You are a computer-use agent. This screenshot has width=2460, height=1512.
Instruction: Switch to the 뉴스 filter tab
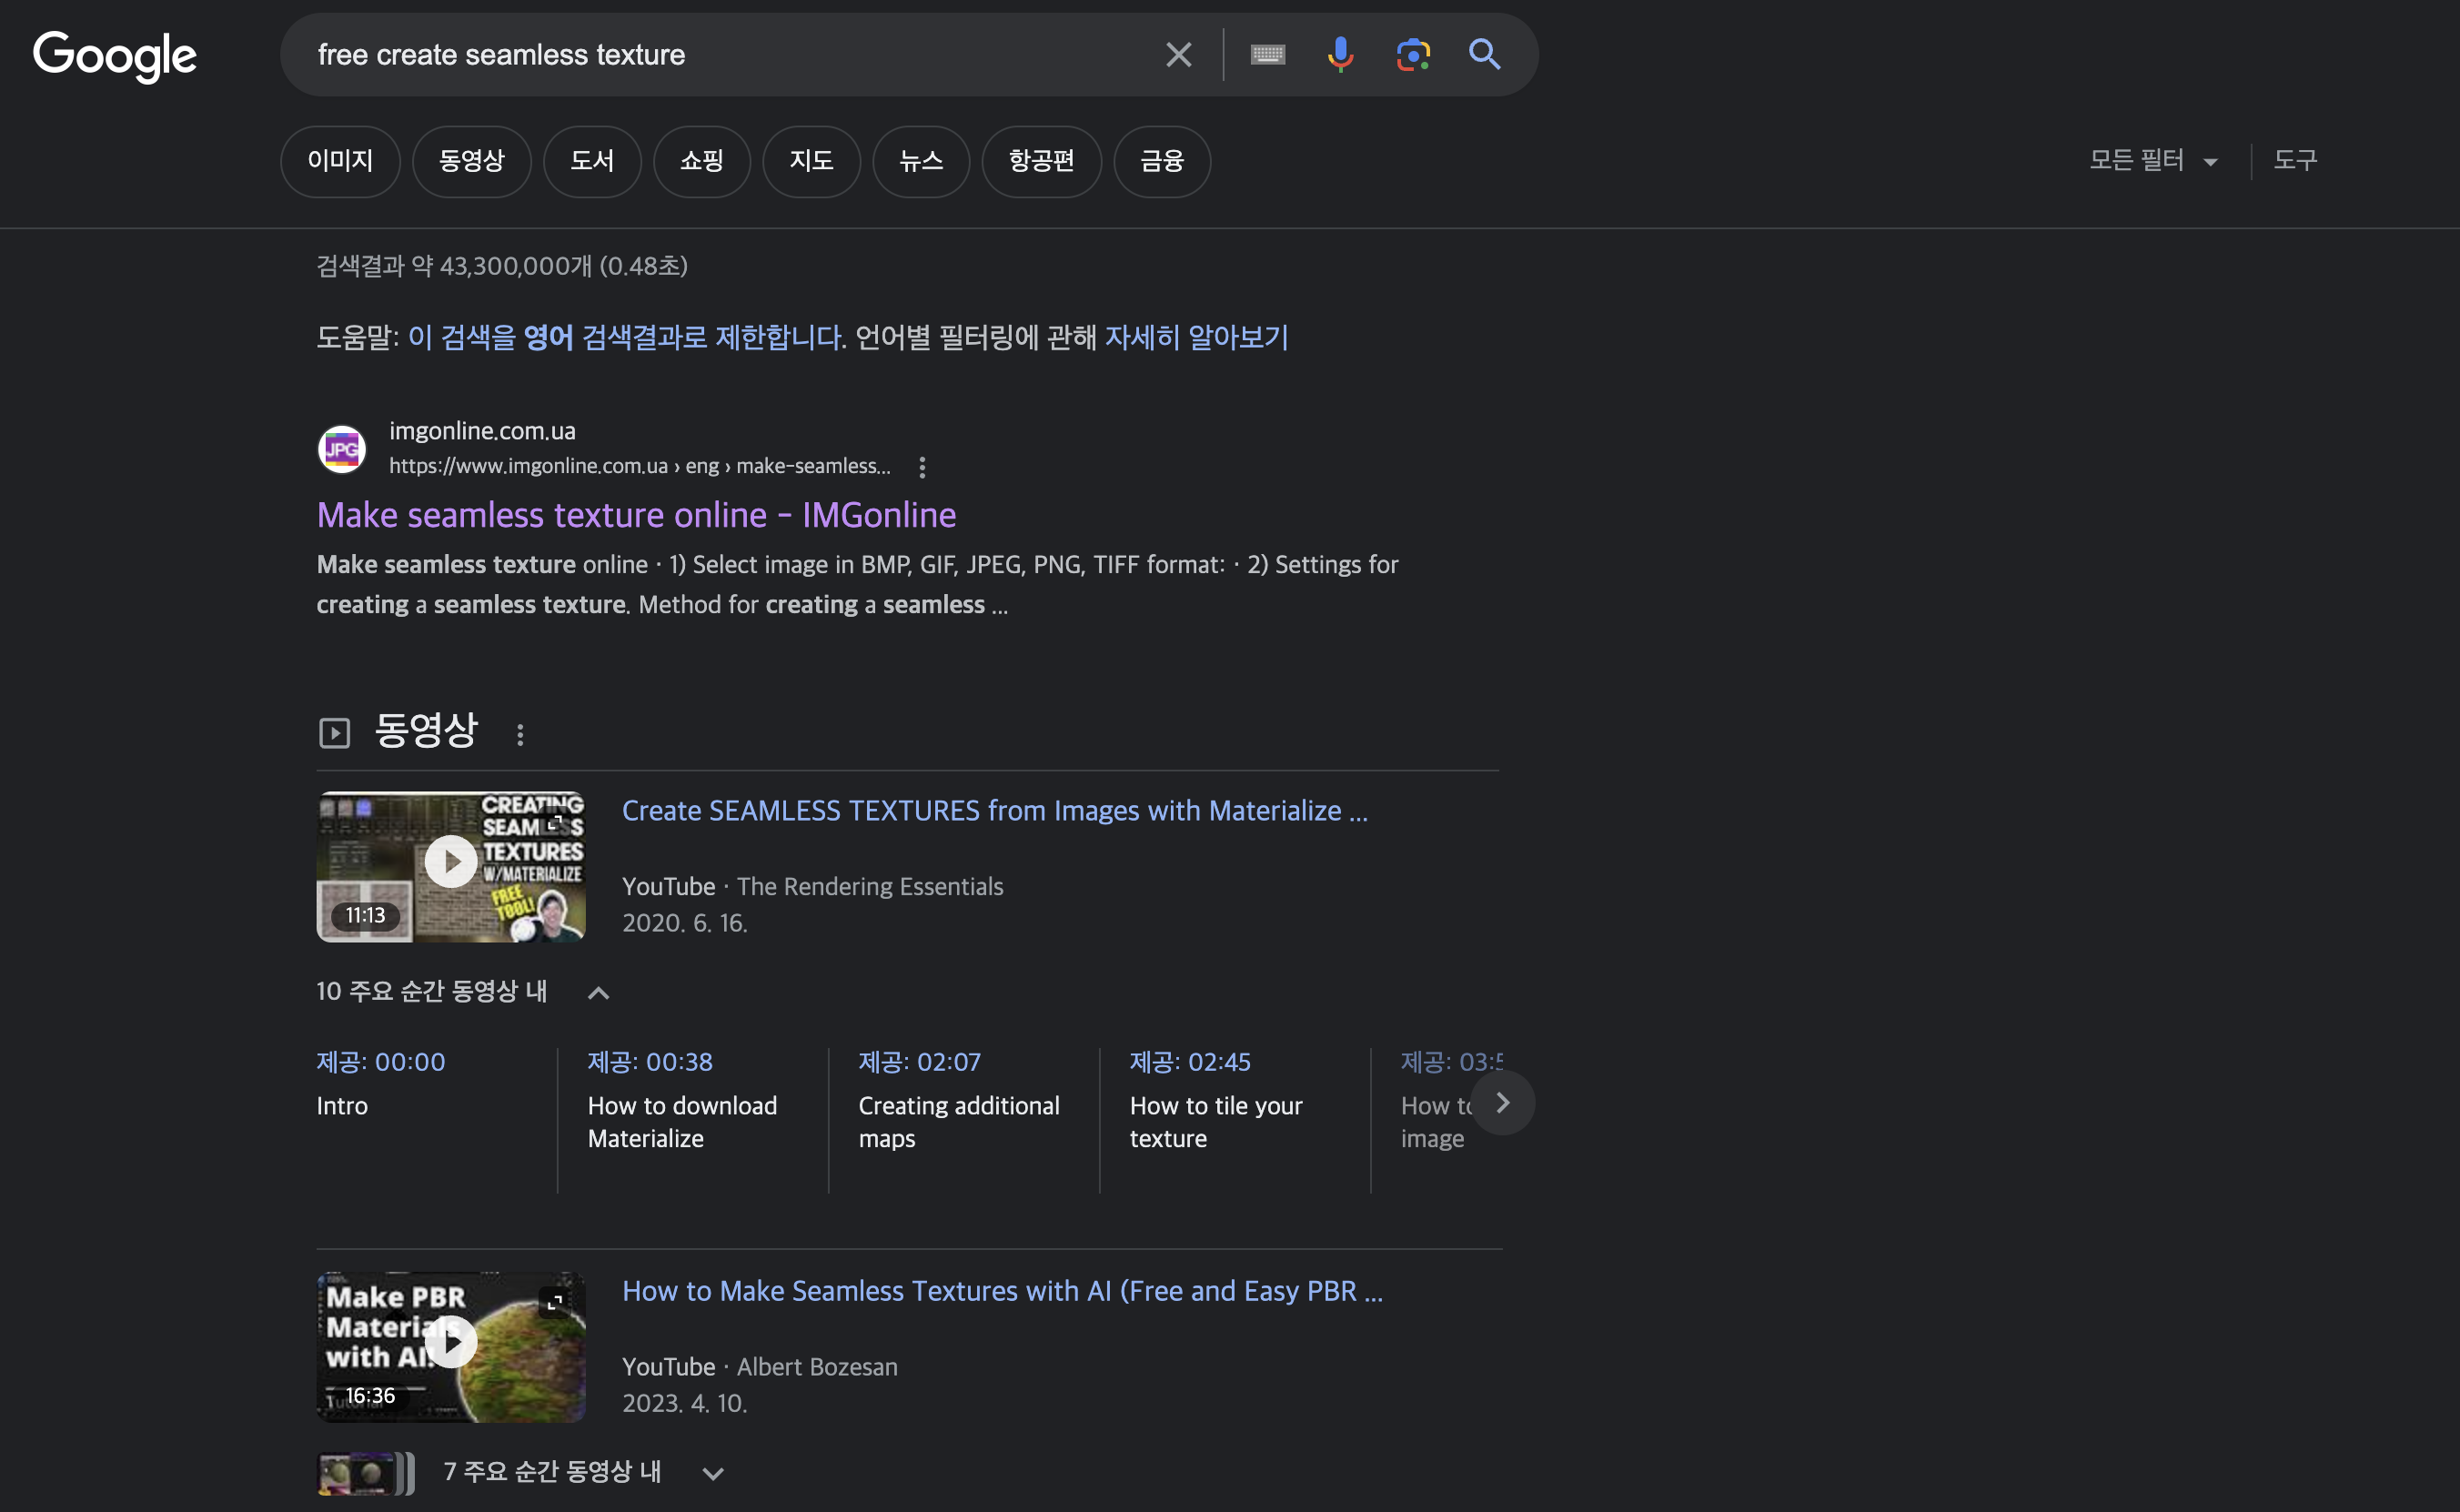920,161
